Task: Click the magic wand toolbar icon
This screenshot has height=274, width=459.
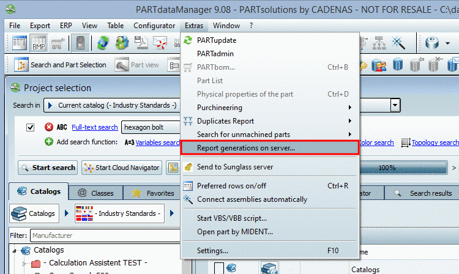Action: (398, 43)
